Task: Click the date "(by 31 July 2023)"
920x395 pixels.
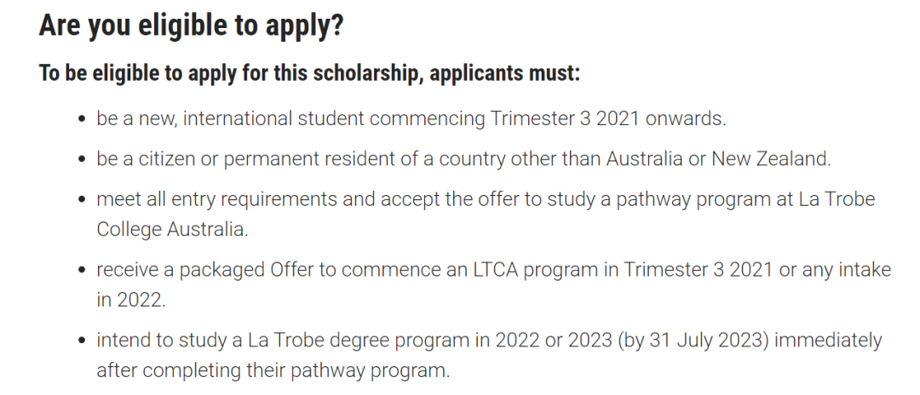Action: click(x=693, y=340)
